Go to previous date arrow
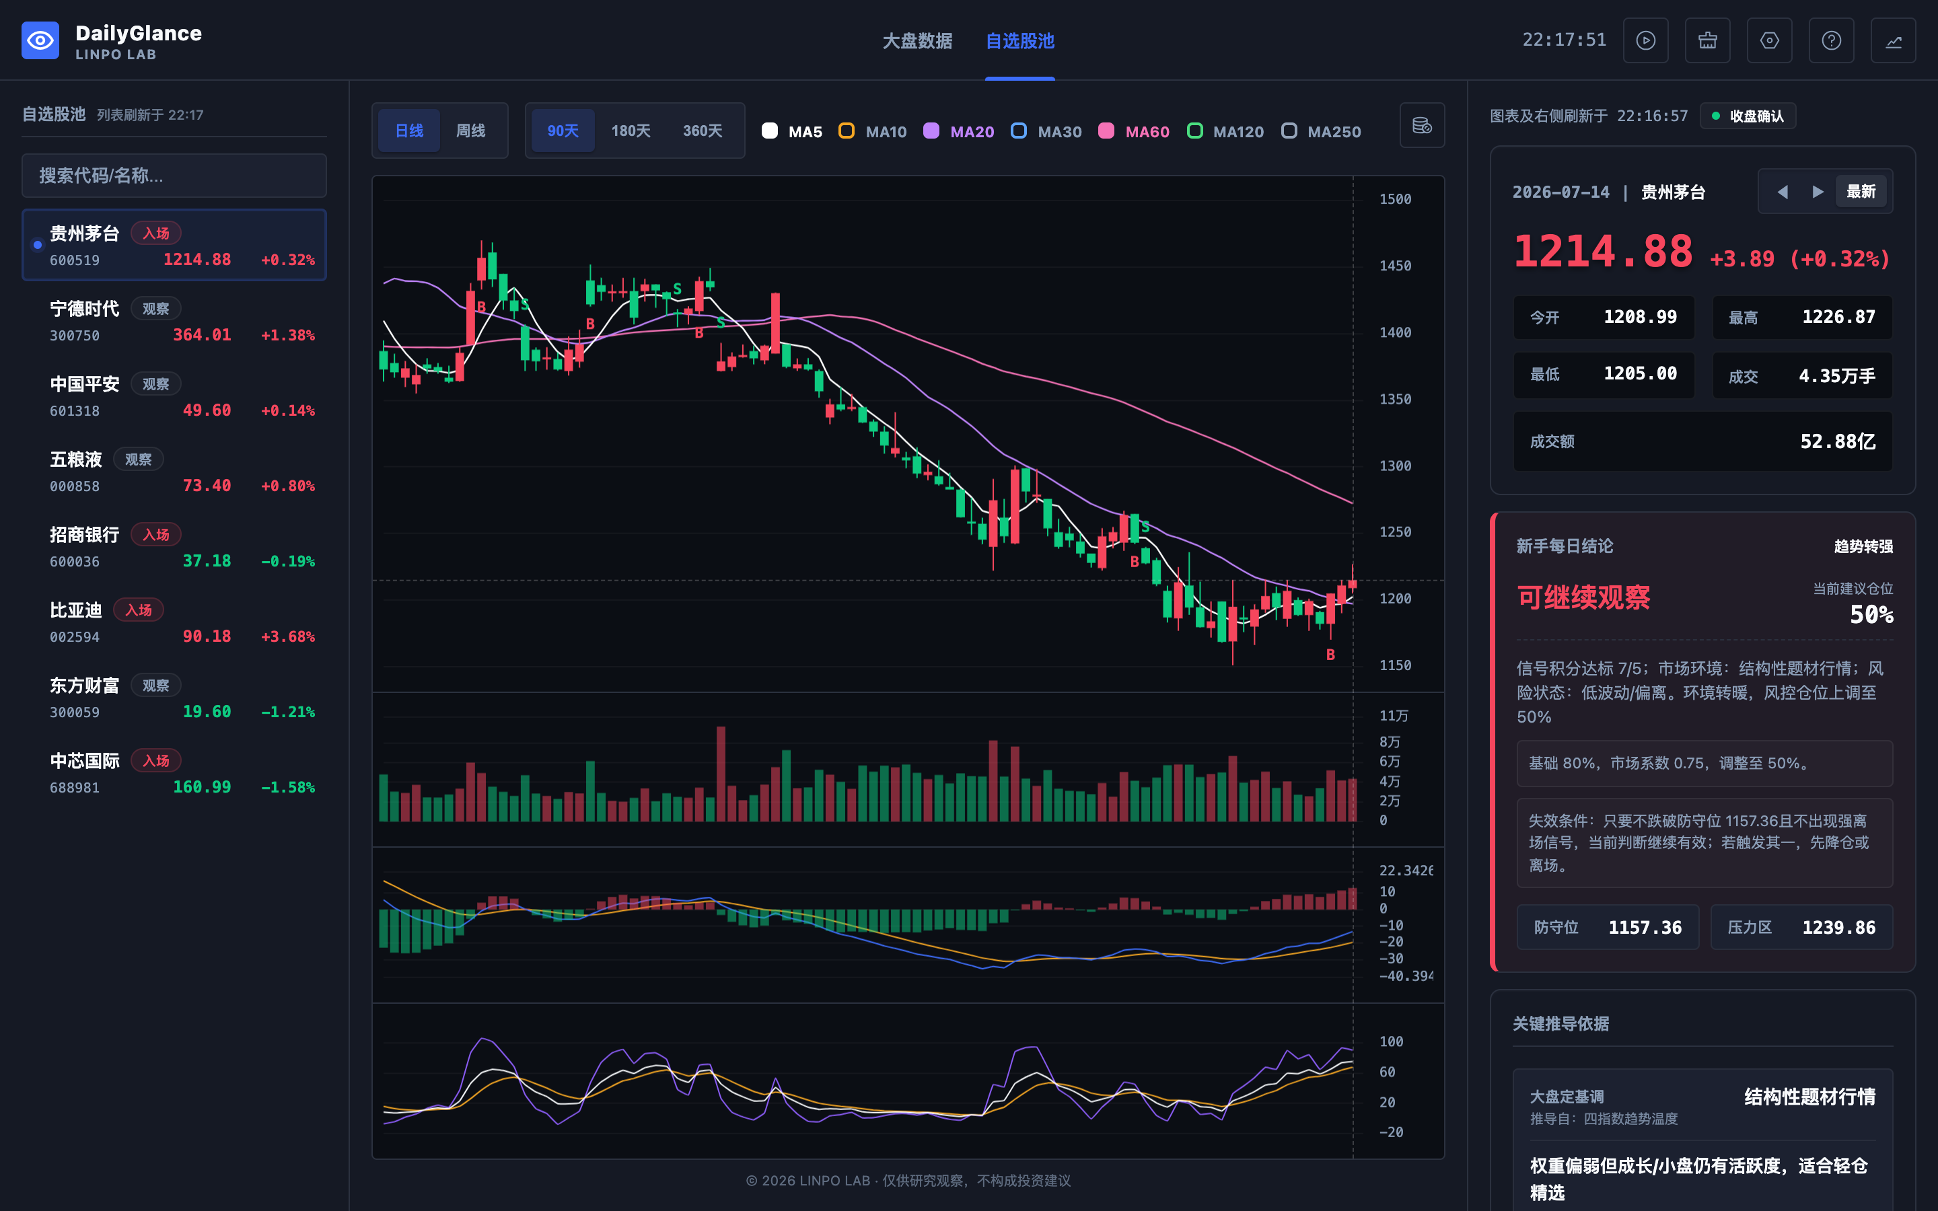1938x1211 pixels. click(1783, 192)
